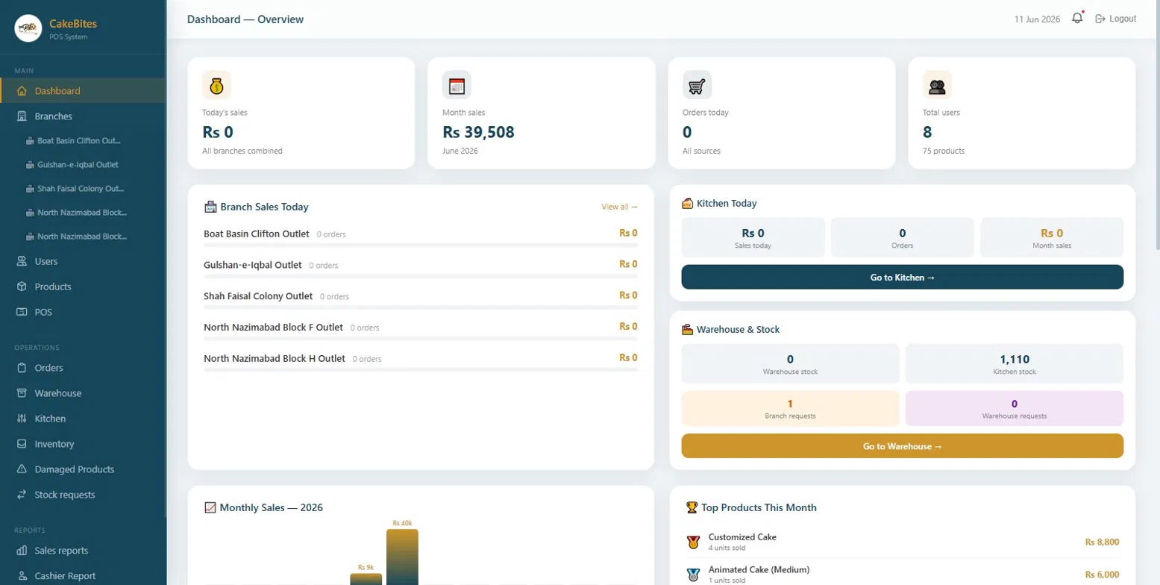Click the Warehouse icon in sidebar
The width and height of the screenshot is (1160, 585).
(x=22, y=393)
